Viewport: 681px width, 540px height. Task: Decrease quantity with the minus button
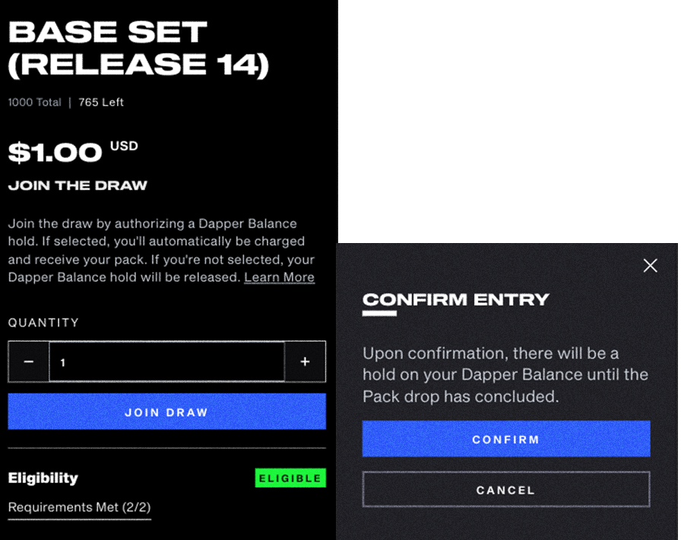point(29,362)
